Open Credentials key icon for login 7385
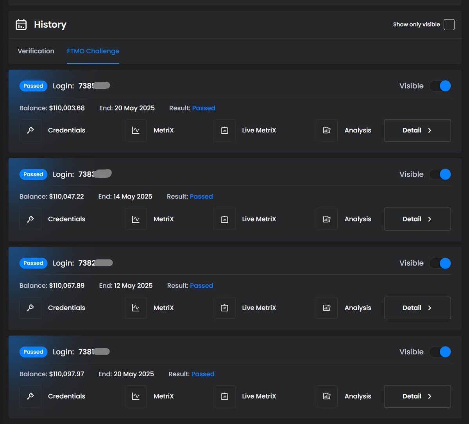This screenshot has width=469, height=424. (x=30, y=131)
